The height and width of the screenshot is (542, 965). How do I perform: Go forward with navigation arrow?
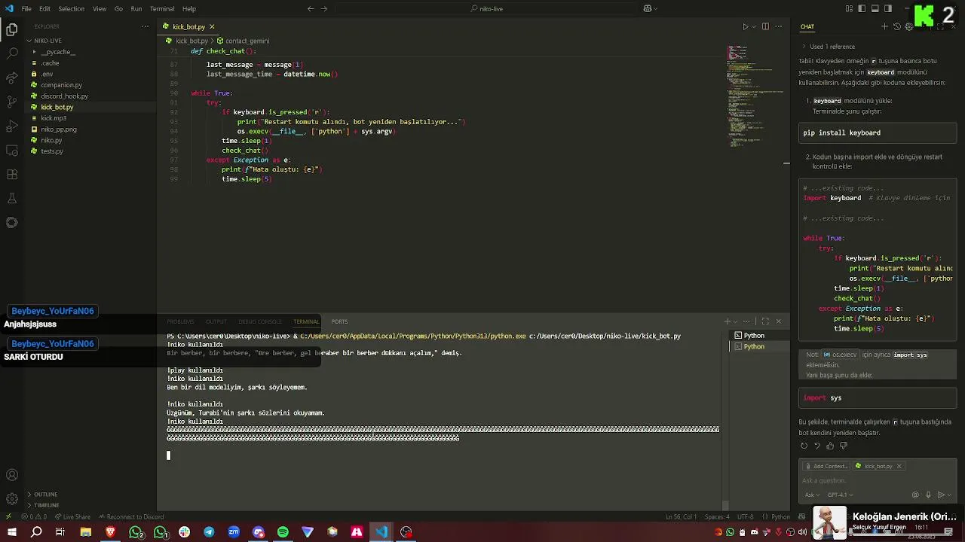click(324, 9)
